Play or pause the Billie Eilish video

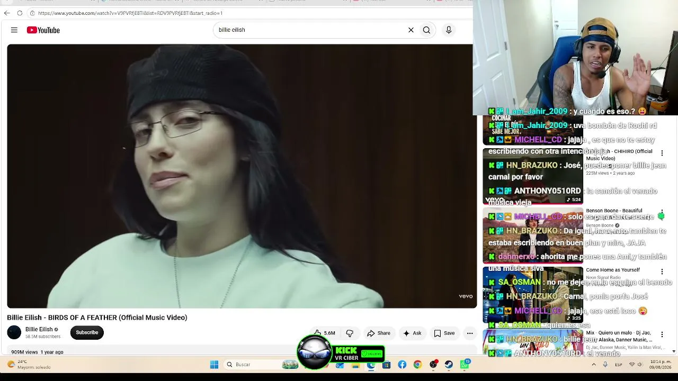[242, 176]
